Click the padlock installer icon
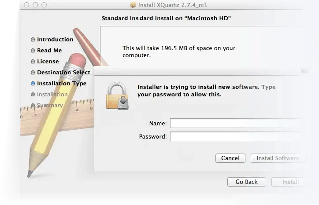Image resolution: width=319 pixels, height=205 pixels. click(117, 96)
